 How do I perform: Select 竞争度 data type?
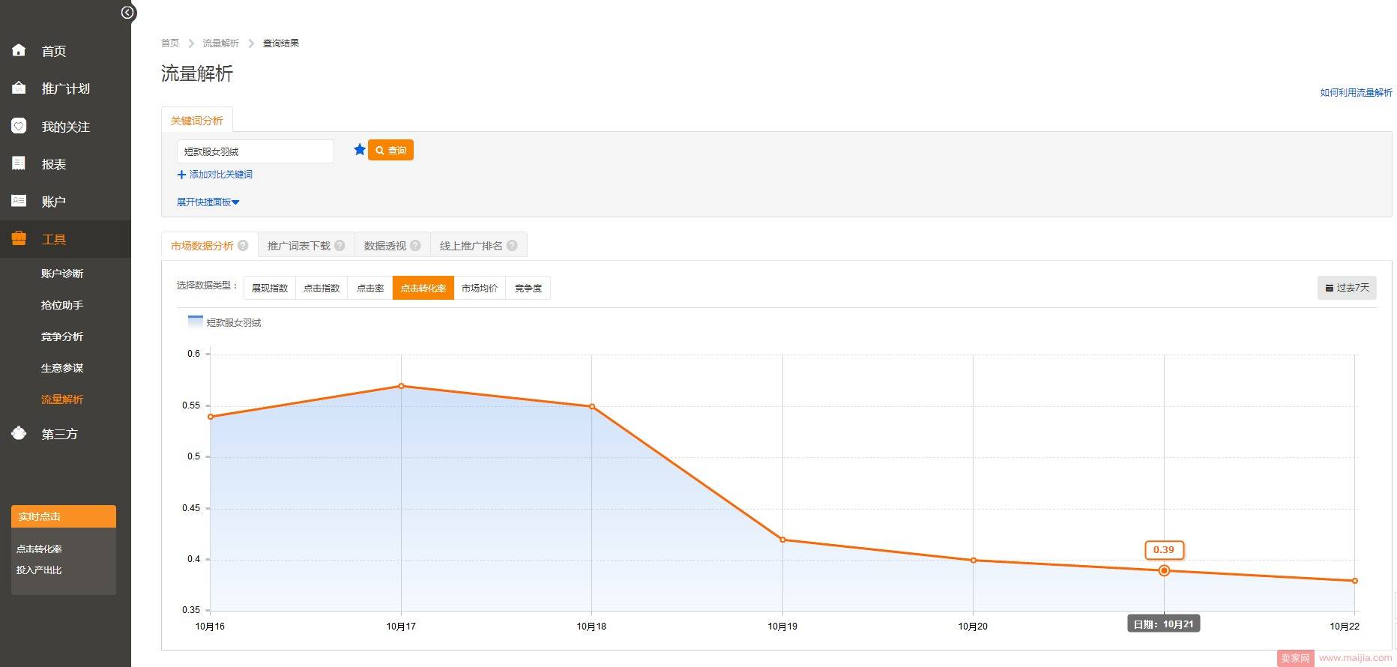(x=528, y=288)
